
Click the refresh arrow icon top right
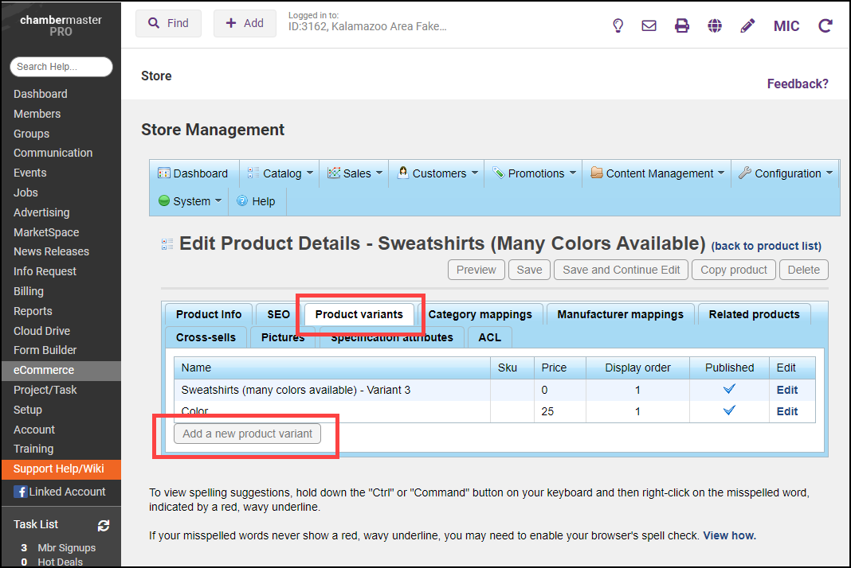coord(826,25)
